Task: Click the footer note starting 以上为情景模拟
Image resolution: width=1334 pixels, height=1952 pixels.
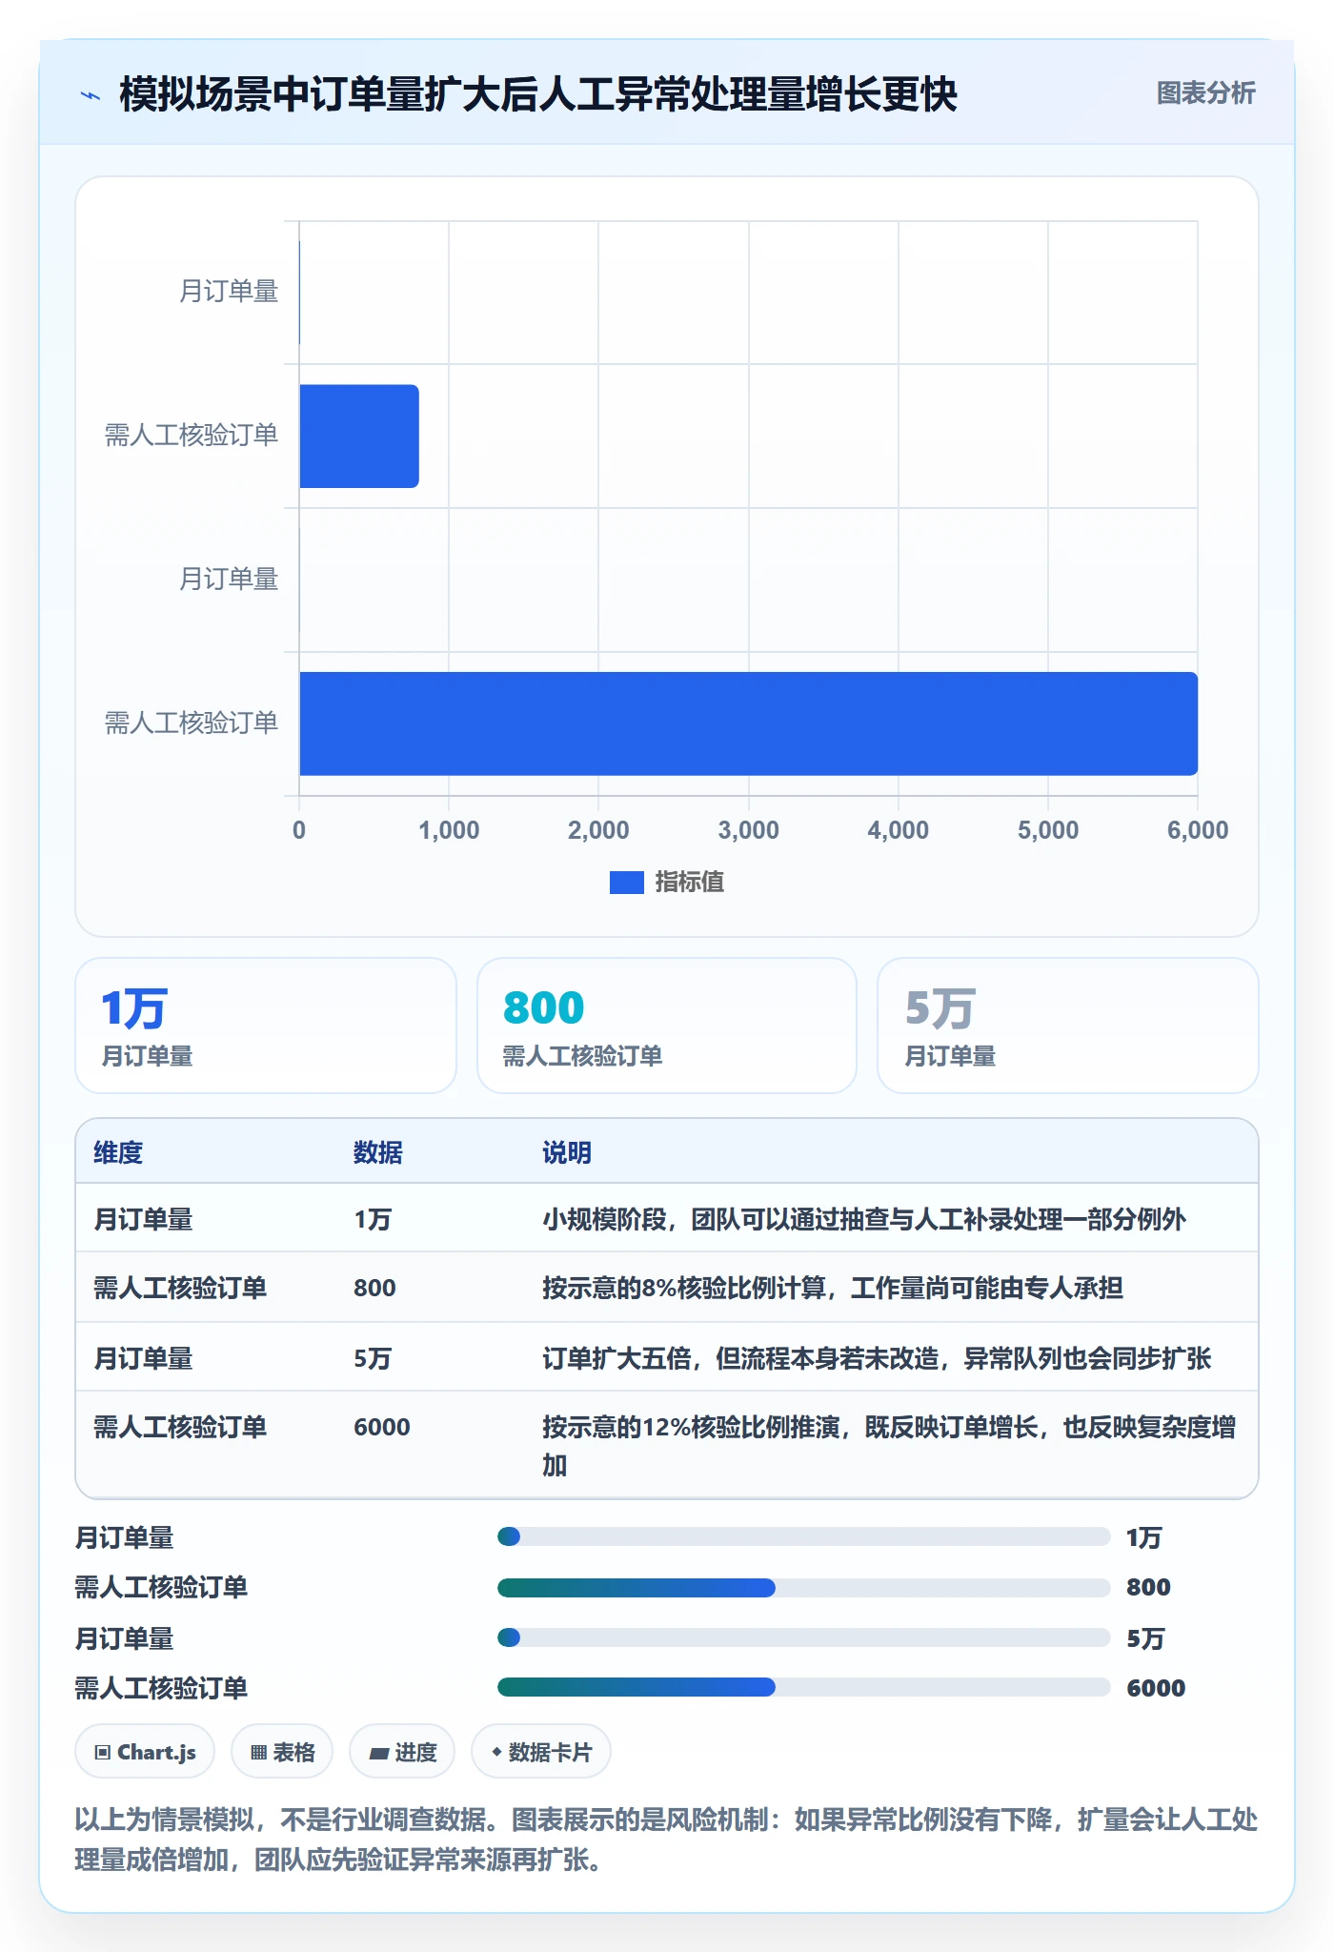Action: [x=666, y=1840]
